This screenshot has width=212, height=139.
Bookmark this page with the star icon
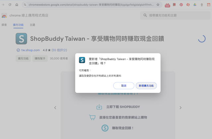coord(158,5)
